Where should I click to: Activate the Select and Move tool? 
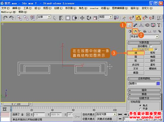pos(82,18)
